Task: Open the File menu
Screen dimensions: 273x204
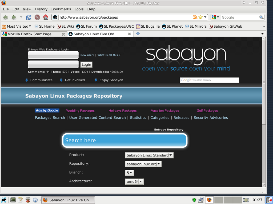Action: [x=6, y=9]
